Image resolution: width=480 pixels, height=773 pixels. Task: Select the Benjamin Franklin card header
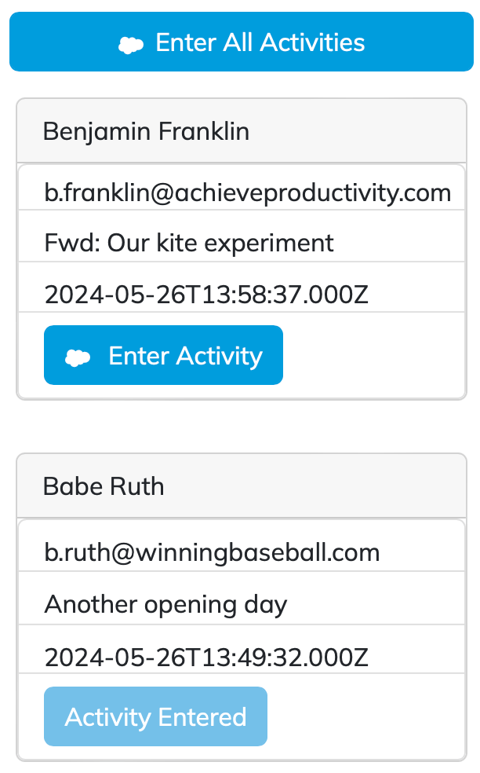pos(241,131)
